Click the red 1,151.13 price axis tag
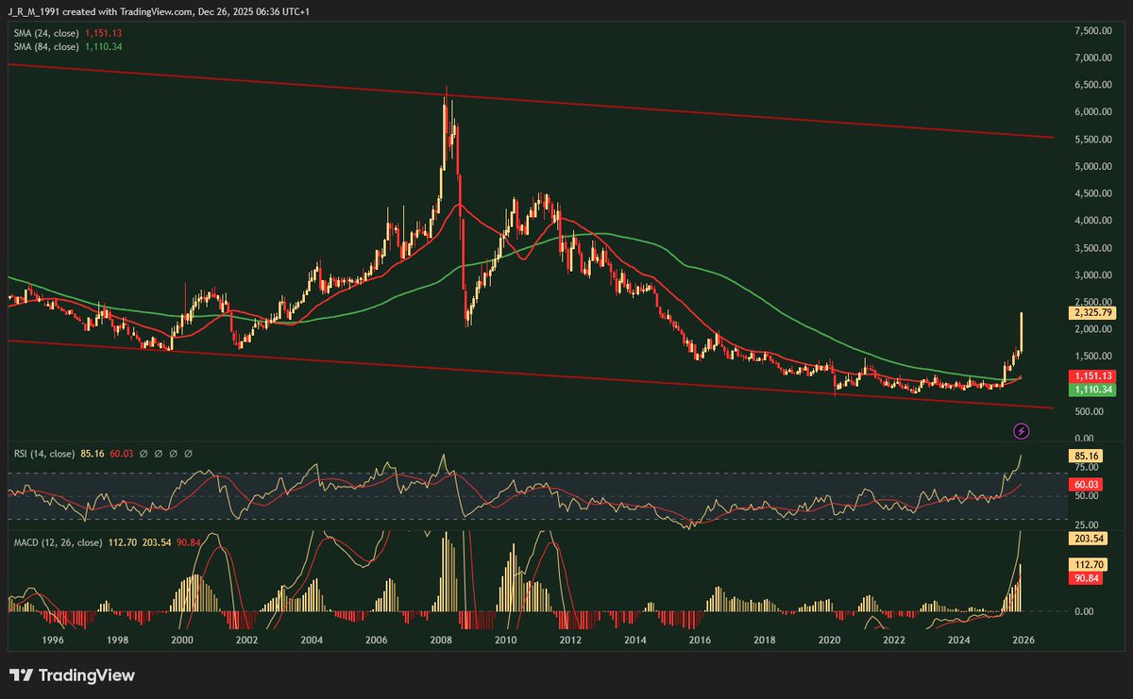Image resolution: width=1133 pixels, height=699 pixels. [1092, 375]
